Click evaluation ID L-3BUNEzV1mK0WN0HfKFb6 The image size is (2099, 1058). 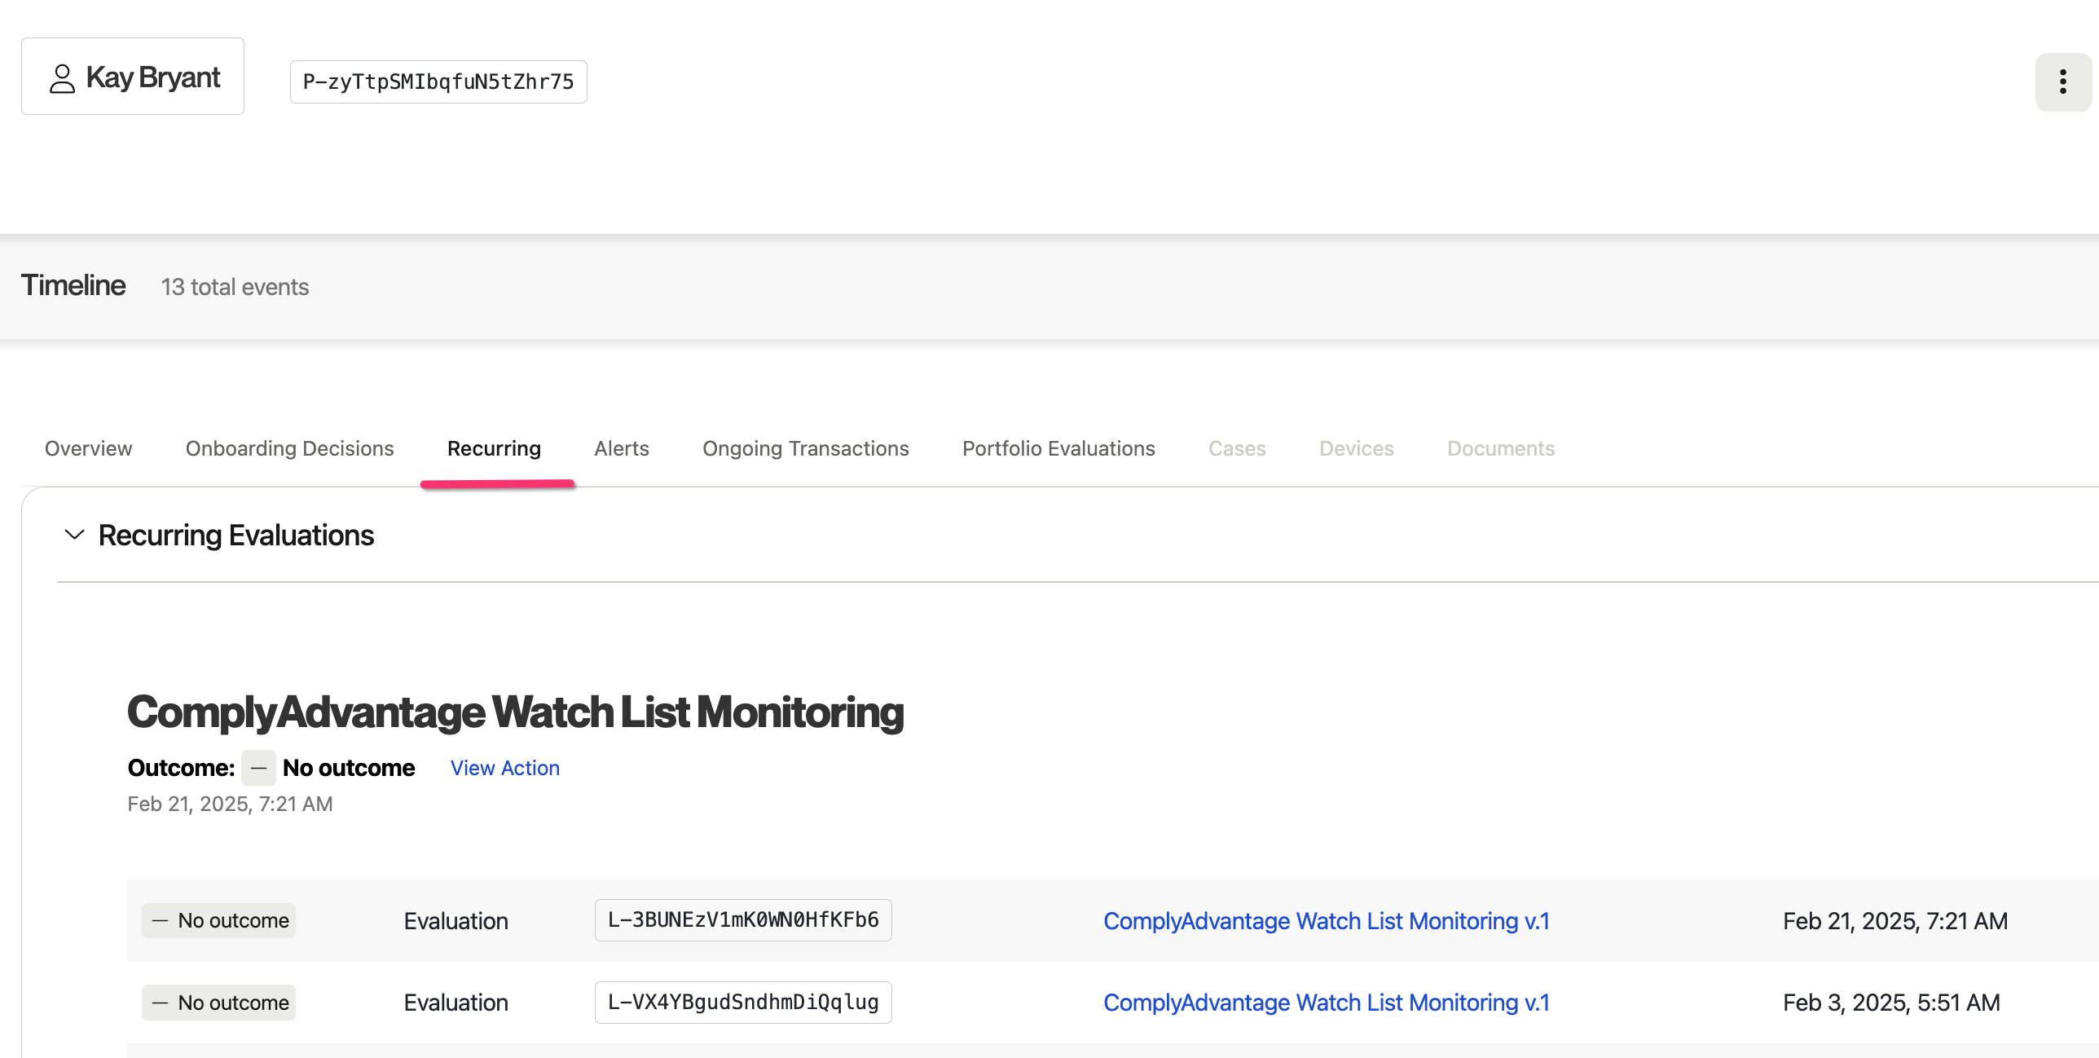[742, 920]
